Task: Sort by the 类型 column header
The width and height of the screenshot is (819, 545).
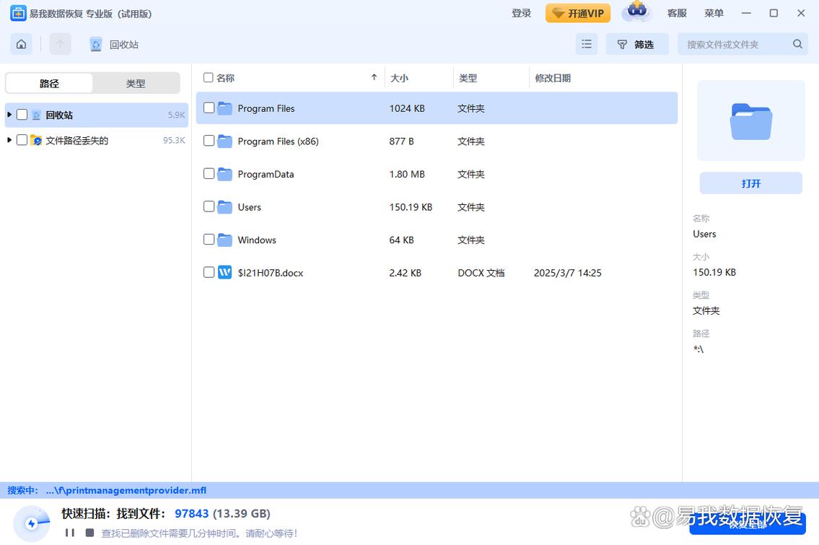Action: [x=468, y=78]
